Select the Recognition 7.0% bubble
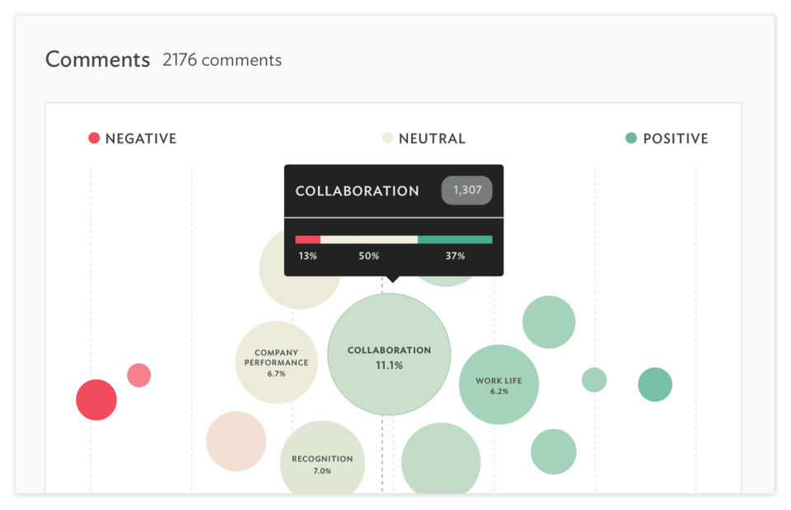 click(x=322, y=457)
